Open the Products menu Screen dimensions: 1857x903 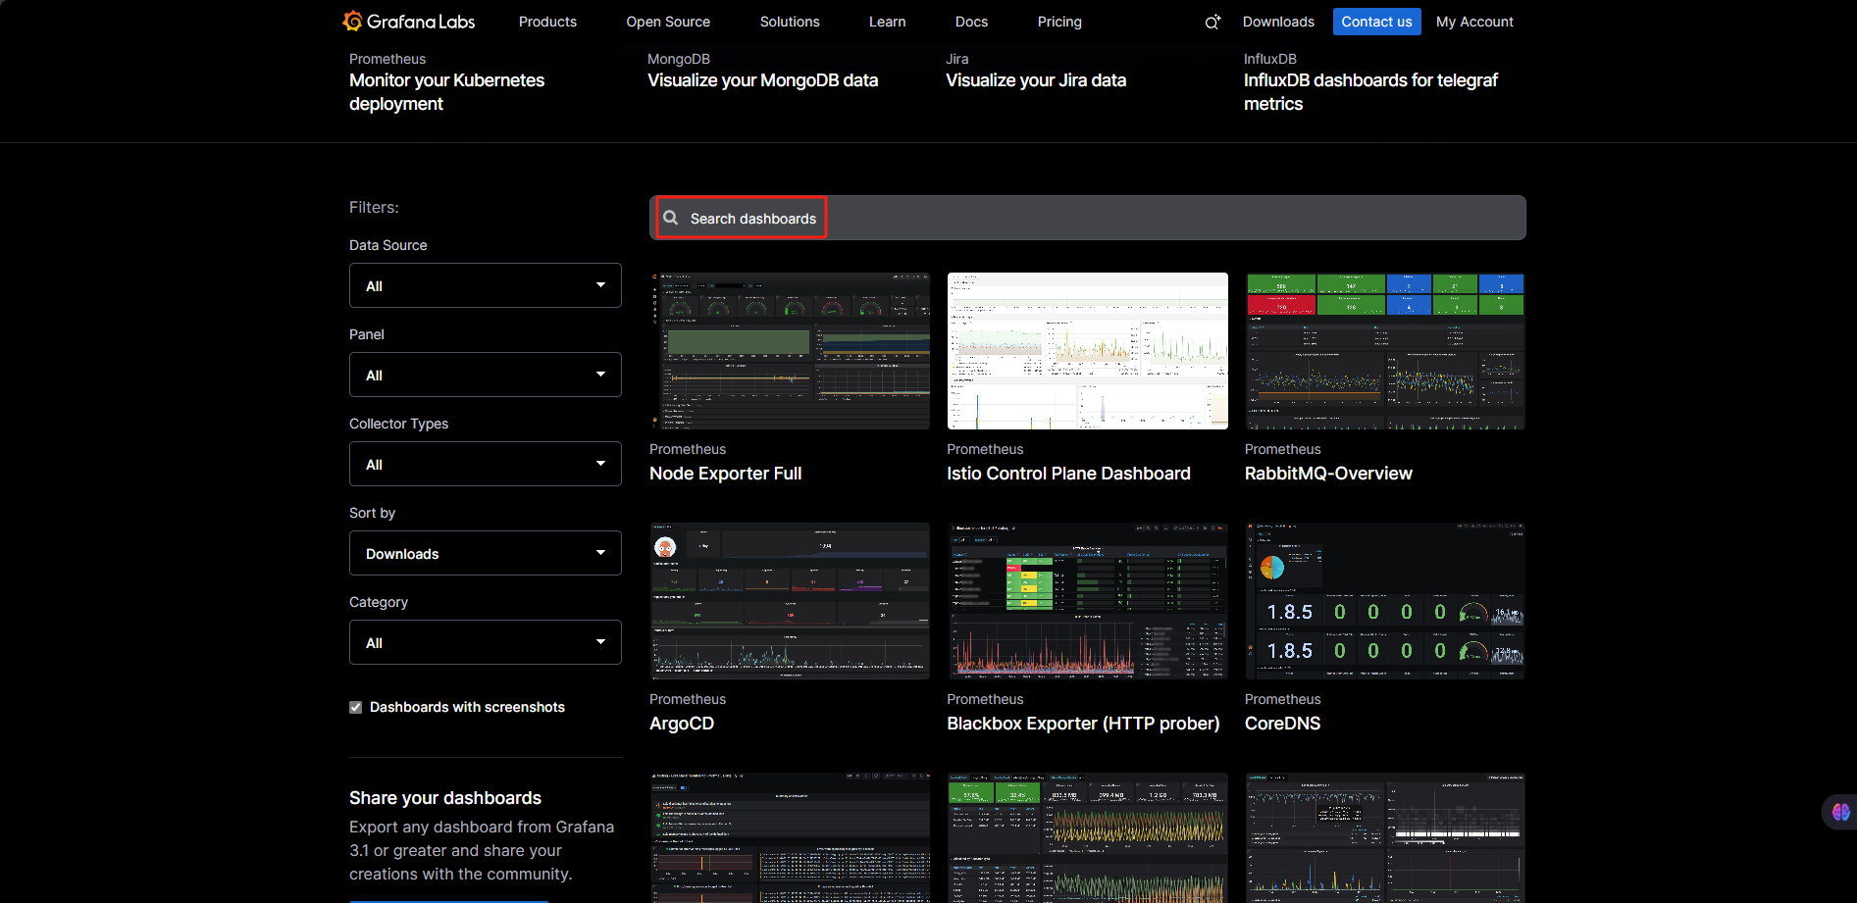pos(547,22)
